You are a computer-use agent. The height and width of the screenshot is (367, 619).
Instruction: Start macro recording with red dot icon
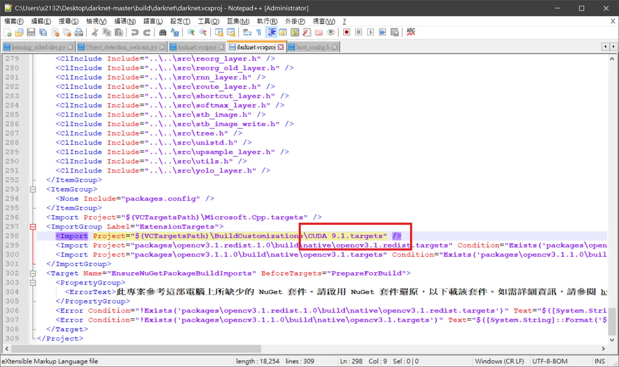(346, 32)
